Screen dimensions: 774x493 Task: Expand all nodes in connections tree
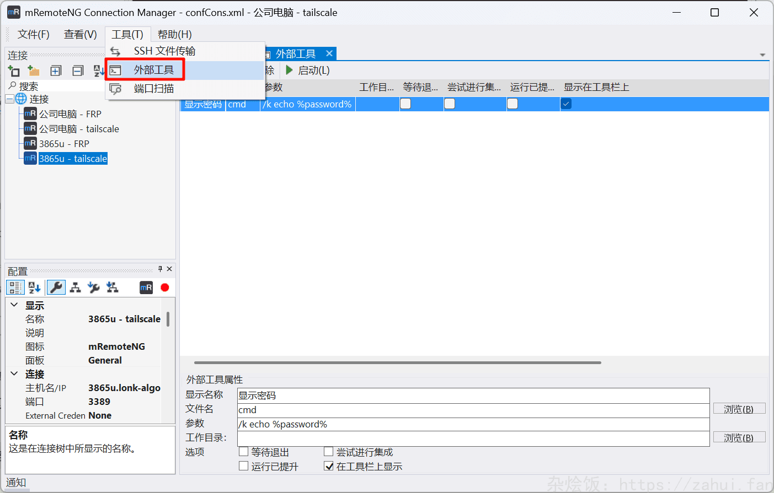[56, 71]
